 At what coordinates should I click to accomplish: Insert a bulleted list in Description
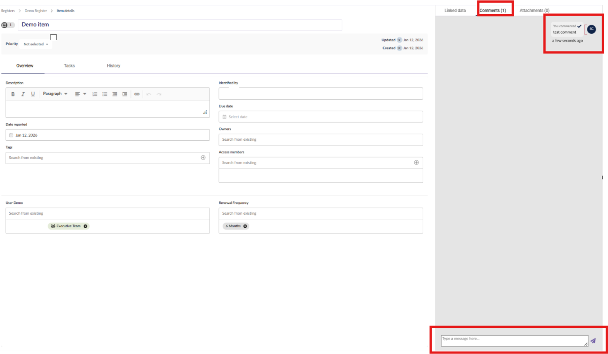105,94
